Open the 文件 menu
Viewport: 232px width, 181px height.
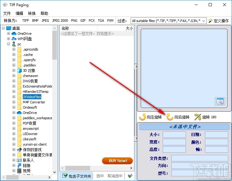coord(7,13)
